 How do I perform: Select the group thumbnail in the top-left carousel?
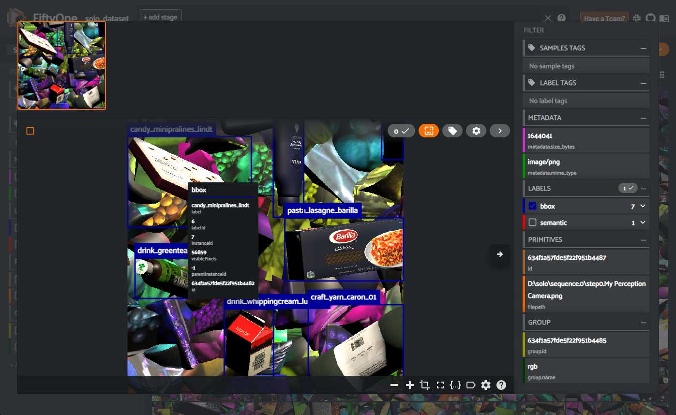(61, 65)
